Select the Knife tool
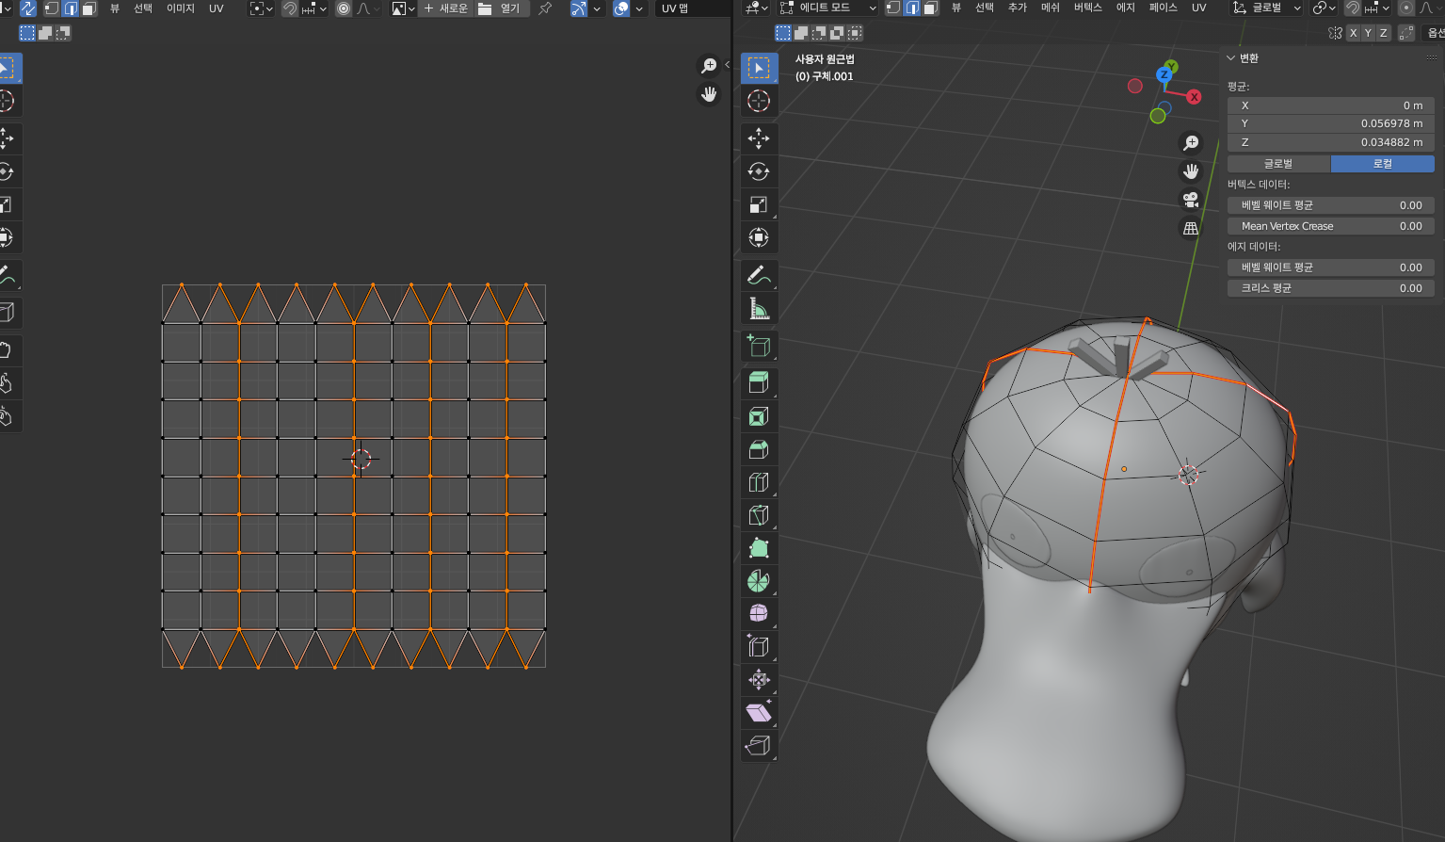This screenshot has height=842, width=1445. coord(759,515)
